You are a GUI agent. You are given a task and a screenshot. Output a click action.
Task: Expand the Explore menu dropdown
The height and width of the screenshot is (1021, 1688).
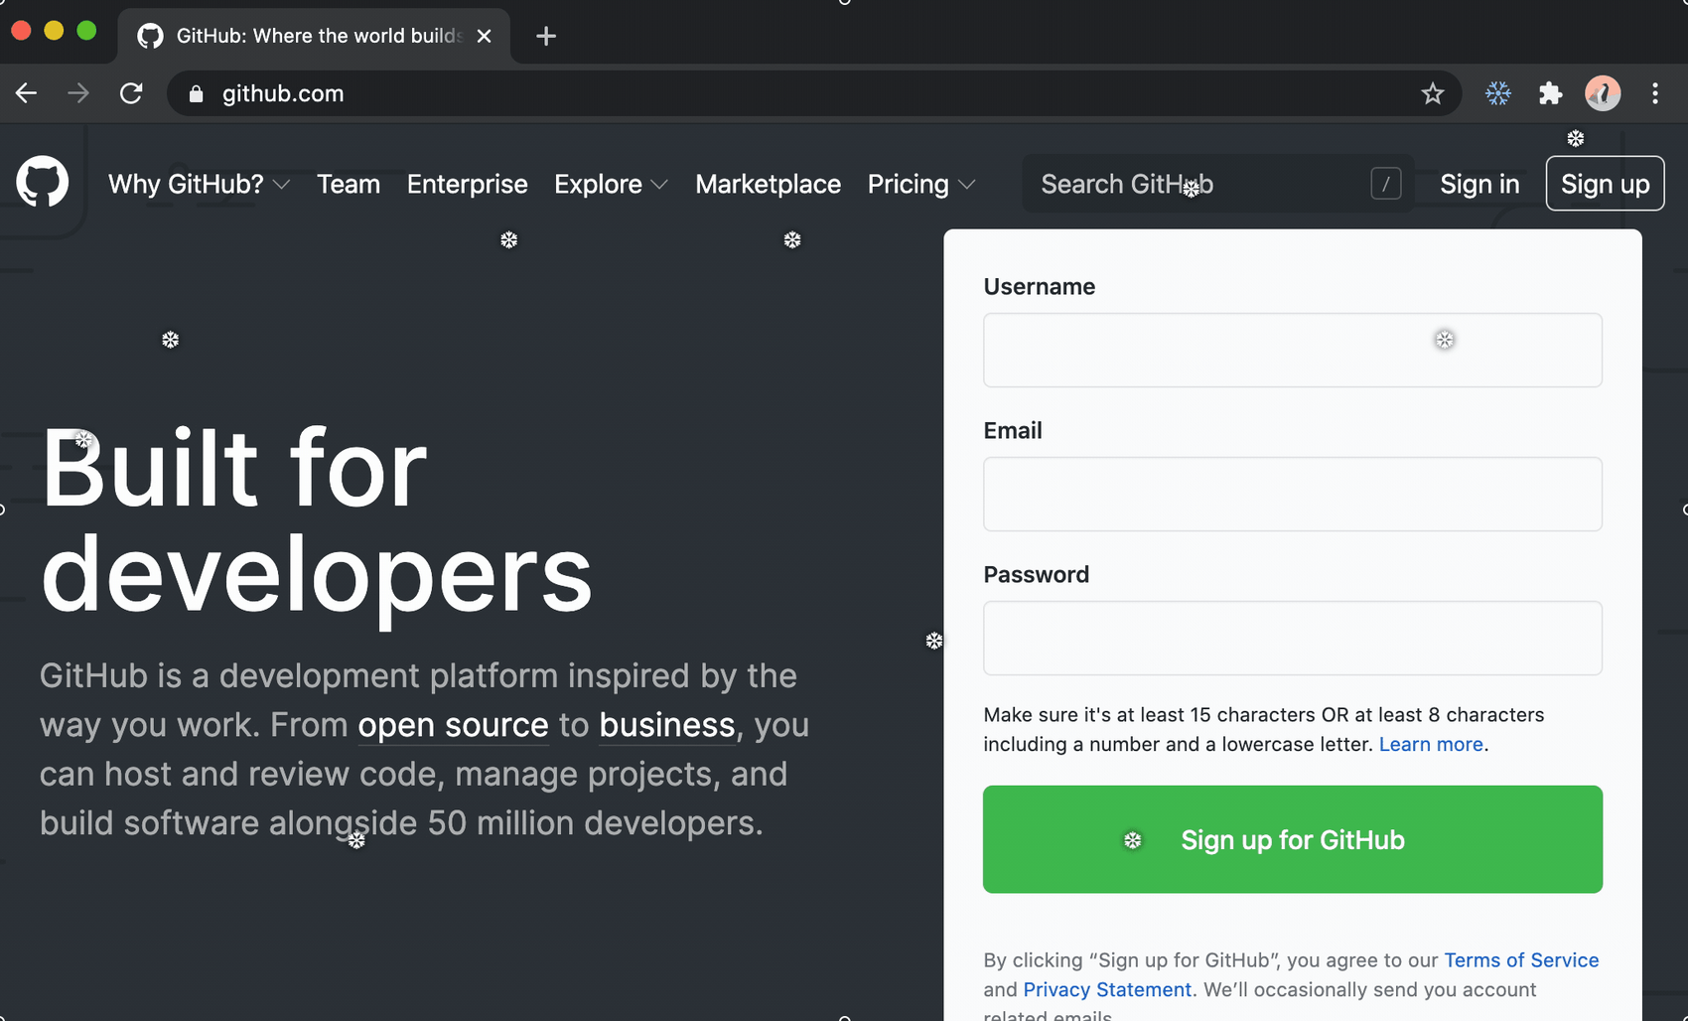click(611, 184)
